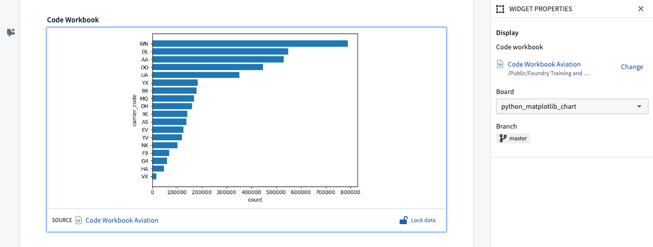Click the DL bar in the chart
Image resolution: width=653 pixels, height=247 pixels.
(220, 51)
